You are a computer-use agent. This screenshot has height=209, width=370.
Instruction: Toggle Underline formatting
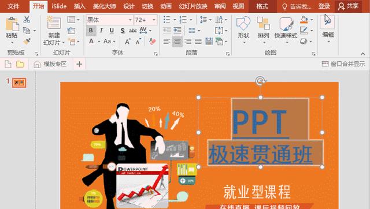coord(112,31)
